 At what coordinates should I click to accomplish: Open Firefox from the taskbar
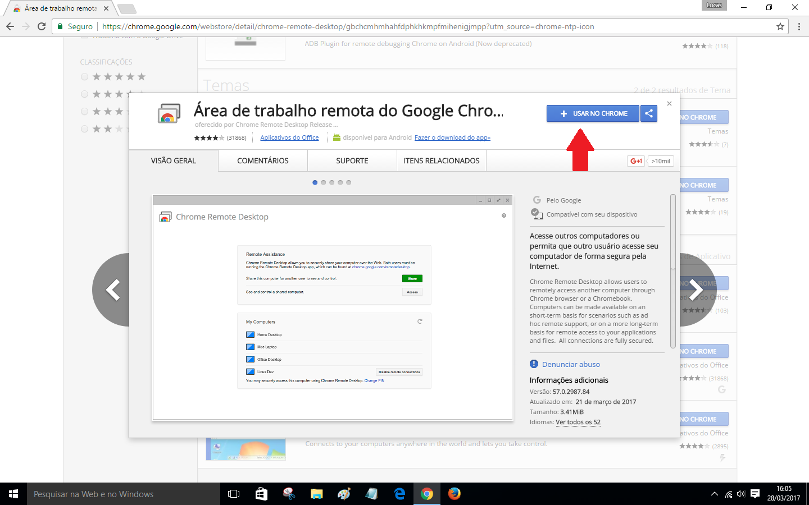pyautogui.click(x=455, y=494)
